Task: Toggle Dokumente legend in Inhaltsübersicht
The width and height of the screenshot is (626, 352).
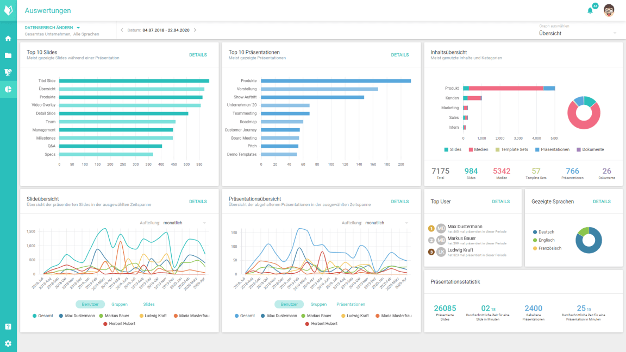Action: (590, 150)
